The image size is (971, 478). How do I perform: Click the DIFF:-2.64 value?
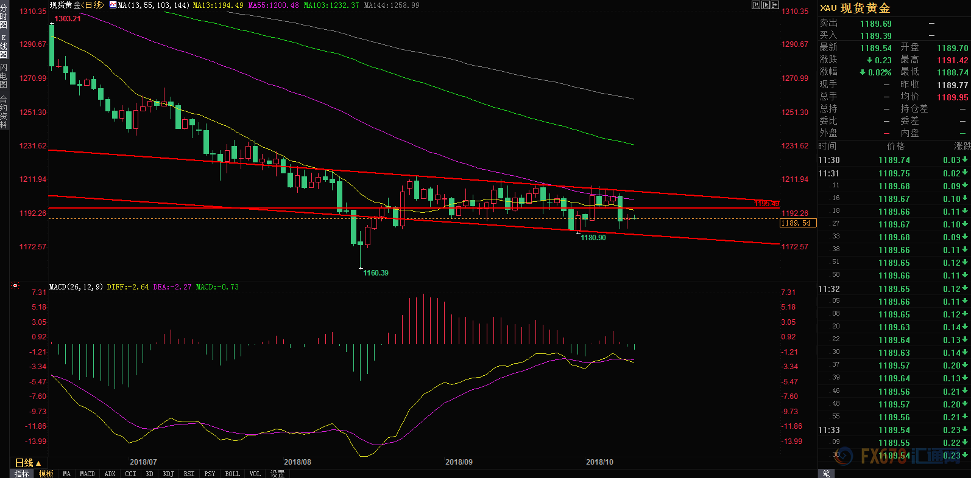tap(127, 286)
